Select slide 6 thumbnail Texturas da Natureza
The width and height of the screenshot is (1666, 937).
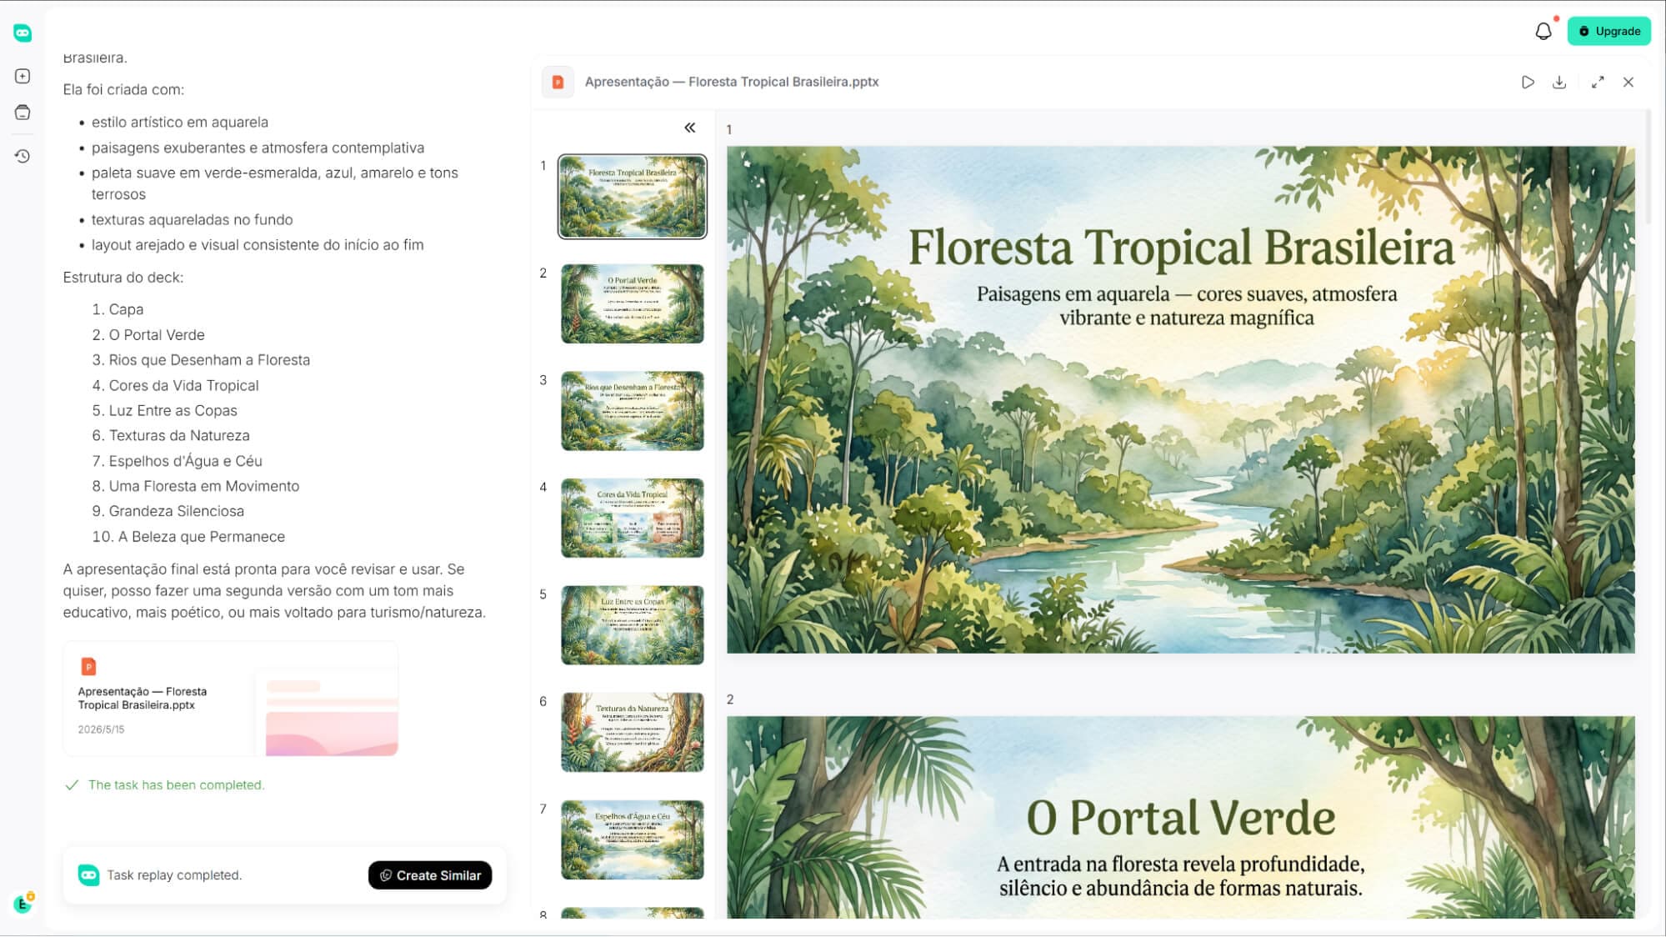632,732
